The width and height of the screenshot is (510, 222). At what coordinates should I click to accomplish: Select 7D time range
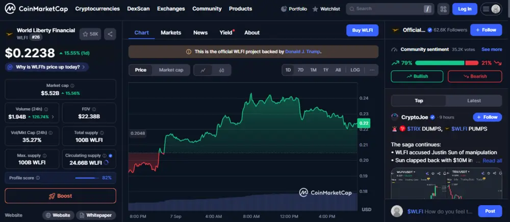click(300, 70)
